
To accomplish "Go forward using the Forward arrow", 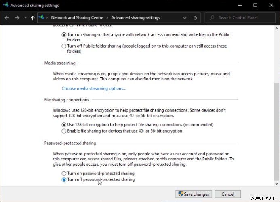I will [x=17, y=18].
